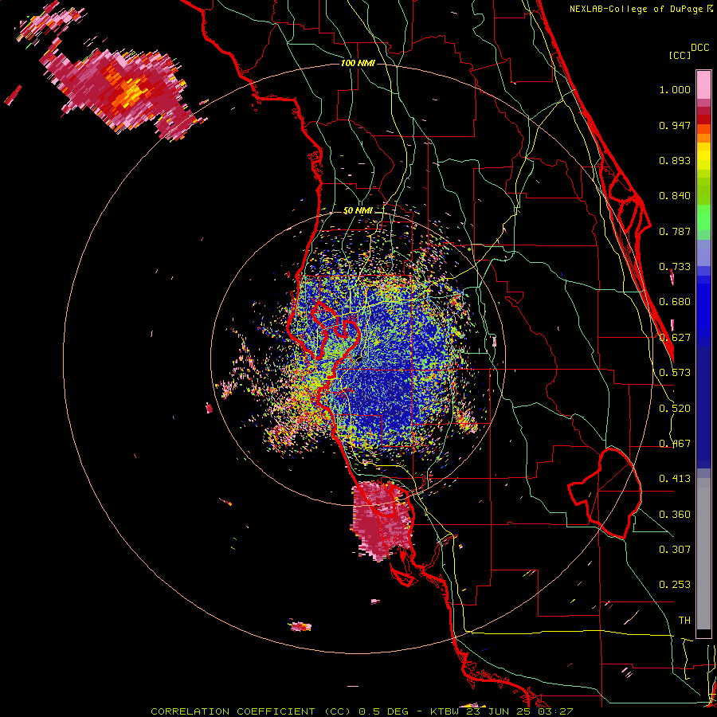Click the NEXLAB-College of DuPage watermark text
The width and height of the screenshot is (717, 717).
coord(641,9)
